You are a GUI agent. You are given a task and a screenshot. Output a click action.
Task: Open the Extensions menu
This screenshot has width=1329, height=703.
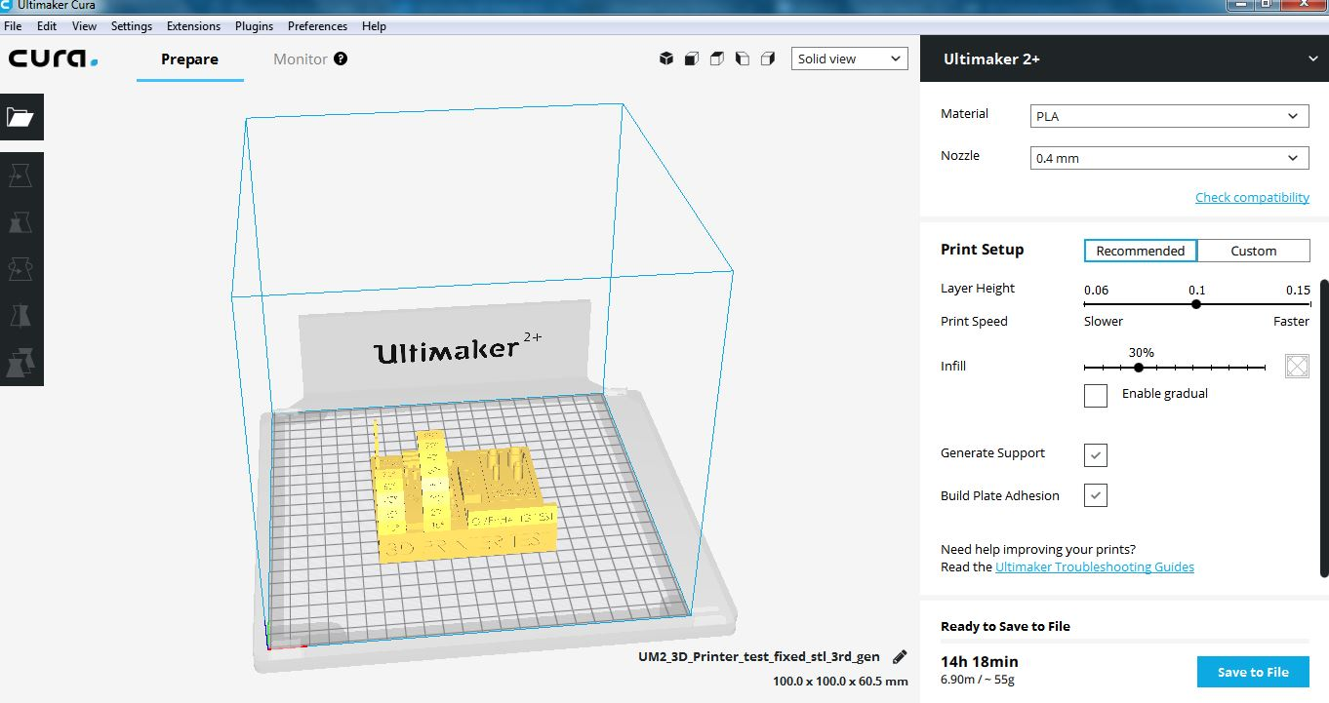[x=193, y=26]
